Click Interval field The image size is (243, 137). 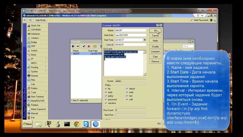(x=131, y=45)
